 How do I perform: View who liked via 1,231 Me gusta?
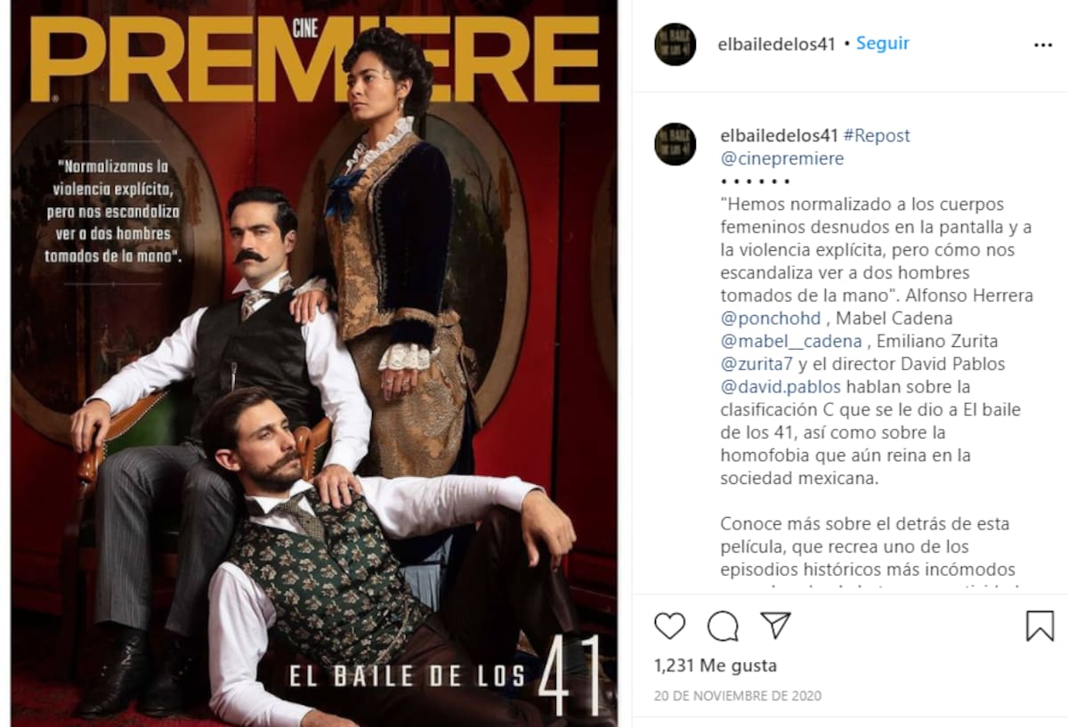click(x=716, y=666)
